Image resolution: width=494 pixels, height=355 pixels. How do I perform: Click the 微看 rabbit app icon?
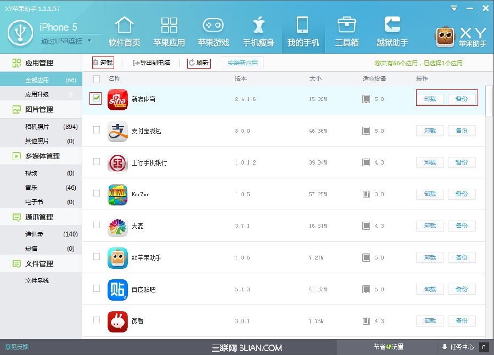click(x=117, y=322)
